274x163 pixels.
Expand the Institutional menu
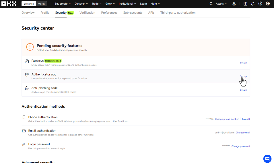(x=127, y=4)
